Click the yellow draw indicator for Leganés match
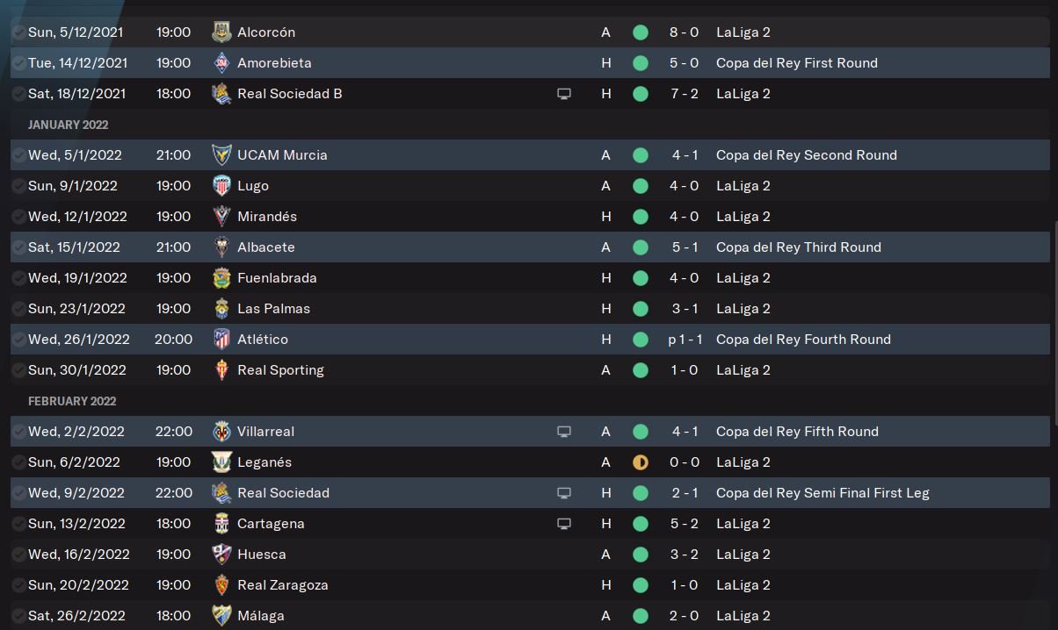The width and height of the screenshot is (1058, 630). (640, 462)
